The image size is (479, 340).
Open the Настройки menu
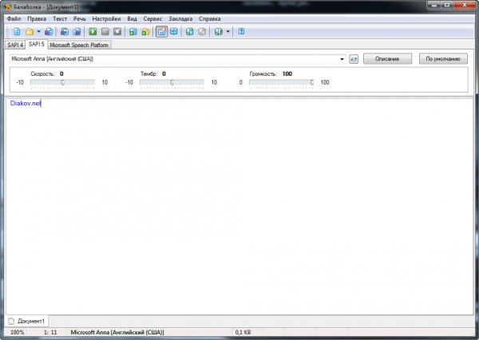[x=106, y=19]
